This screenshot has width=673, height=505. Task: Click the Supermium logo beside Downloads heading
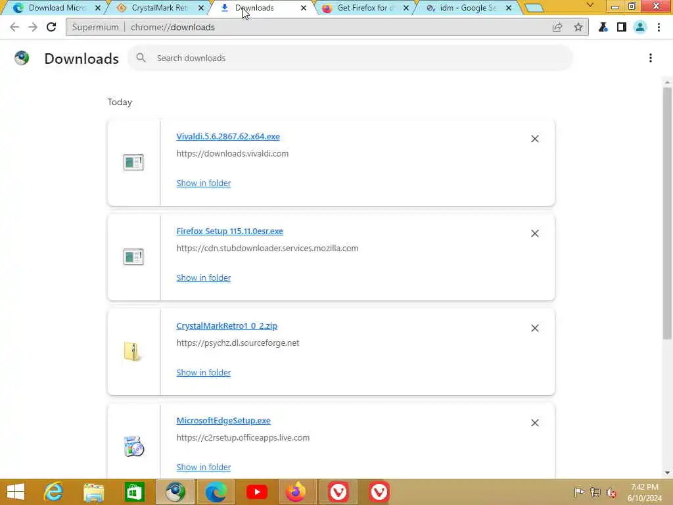(22, 58)
